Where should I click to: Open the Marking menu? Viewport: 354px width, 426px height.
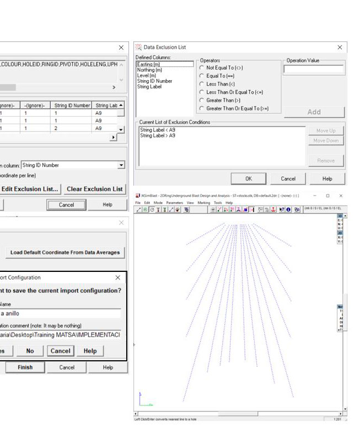(x=203, y=203)
